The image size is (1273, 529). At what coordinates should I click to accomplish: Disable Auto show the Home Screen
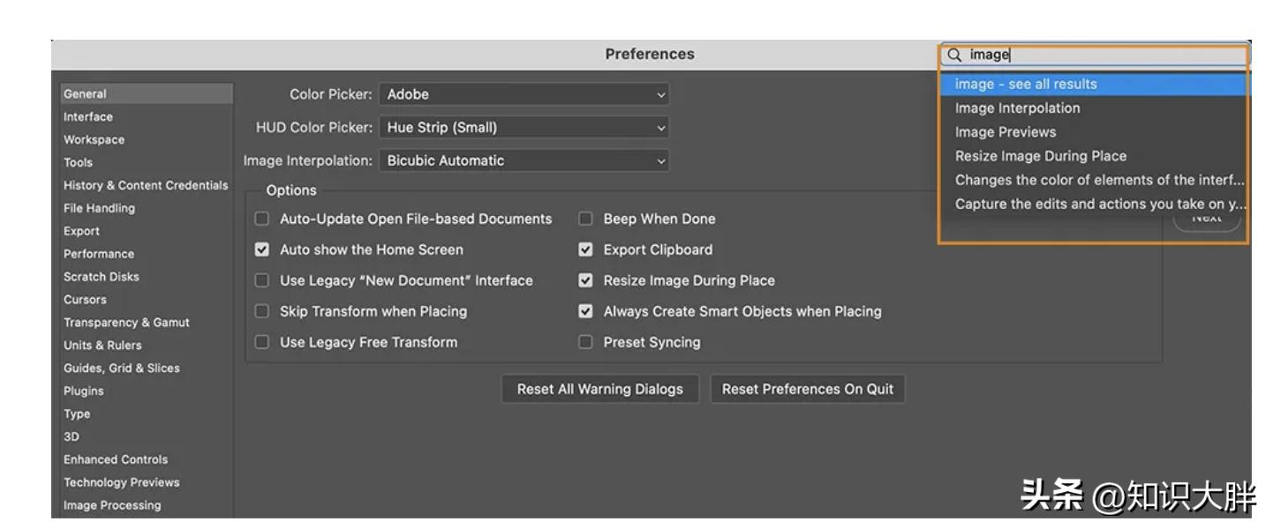tap(262, 250)
